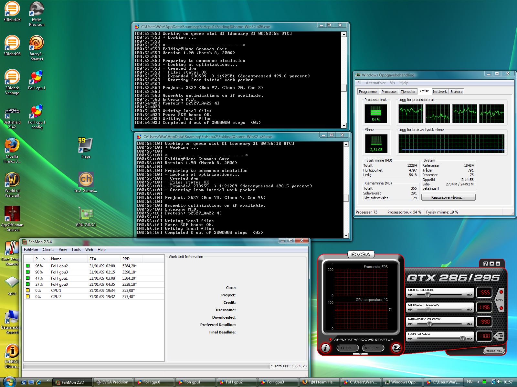This screenshot has height=387, width=517.
Task: Open the cpuz desktop icon
Action: coord(12,285)
